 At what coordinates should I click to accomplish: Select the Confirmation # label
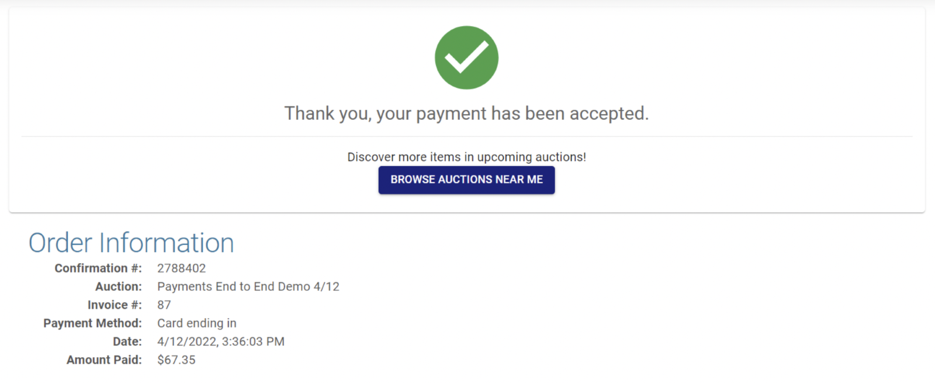coord(98,268)
